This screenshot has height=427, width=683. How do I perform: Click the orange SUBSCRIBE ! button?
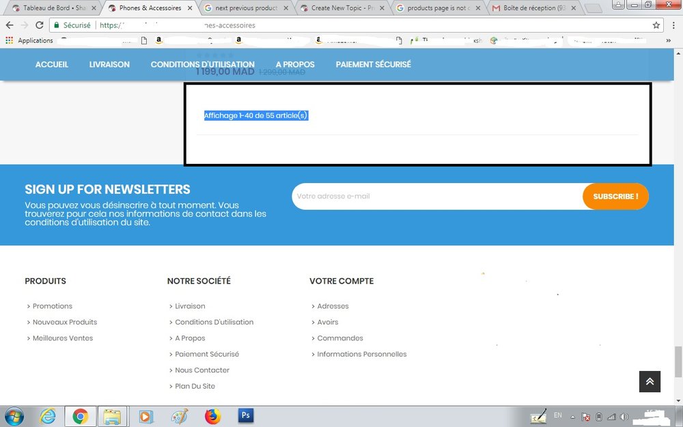615,197
